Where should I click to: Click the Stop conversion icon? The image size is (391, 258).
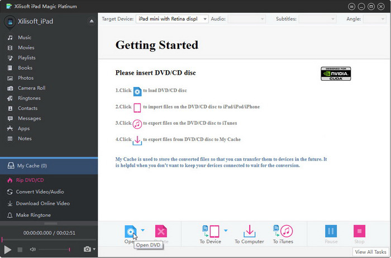[359, 231]
